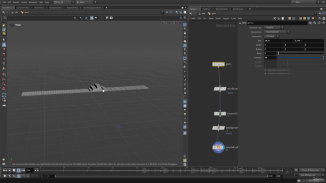Click the first Size value field 14.9
Image resolution: width=326 pixels, height=183 pixels.
coord(279,41)
